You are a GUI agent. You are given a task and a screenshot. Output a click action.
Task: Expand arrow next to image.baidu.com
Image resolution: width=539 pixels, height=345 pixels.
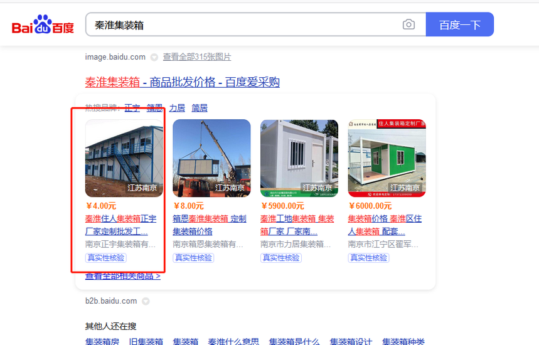[154, 57]
